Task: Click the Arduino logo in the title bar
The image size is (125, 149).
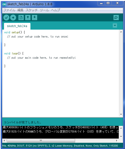Action: pyautogui.click(x=4, y=4)
